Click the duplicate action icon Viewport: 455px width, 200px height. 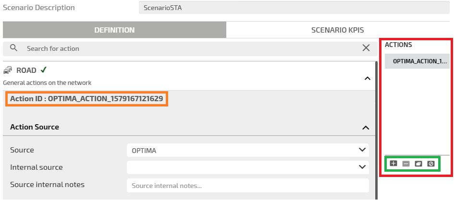[x=418, y=164]
